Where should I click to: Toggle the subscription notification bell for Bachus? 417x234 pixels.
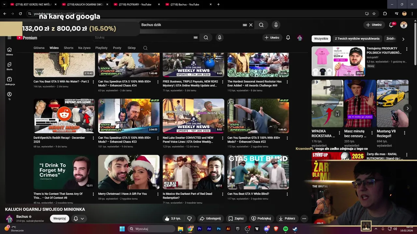(76, 218)
